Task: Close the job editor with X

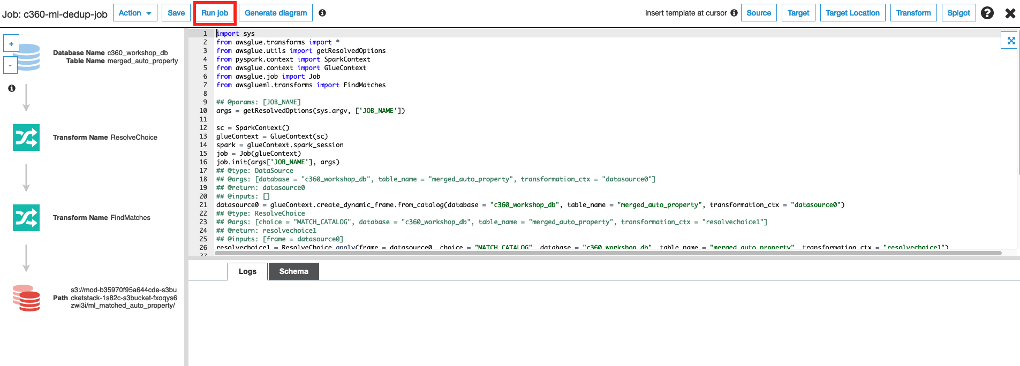Action: [x=1010, y=13]
